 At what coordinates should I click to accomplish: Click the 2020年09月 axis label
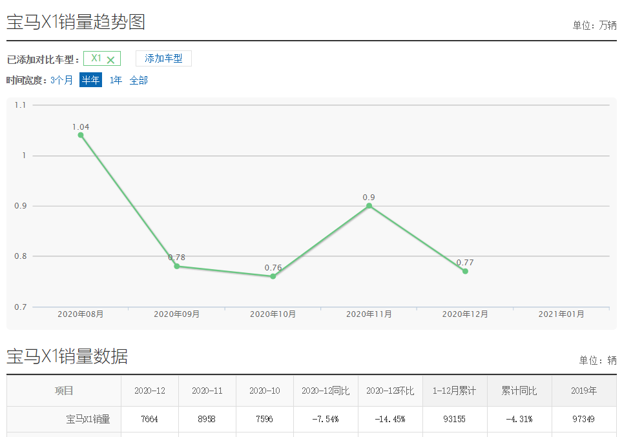(177, 314)
